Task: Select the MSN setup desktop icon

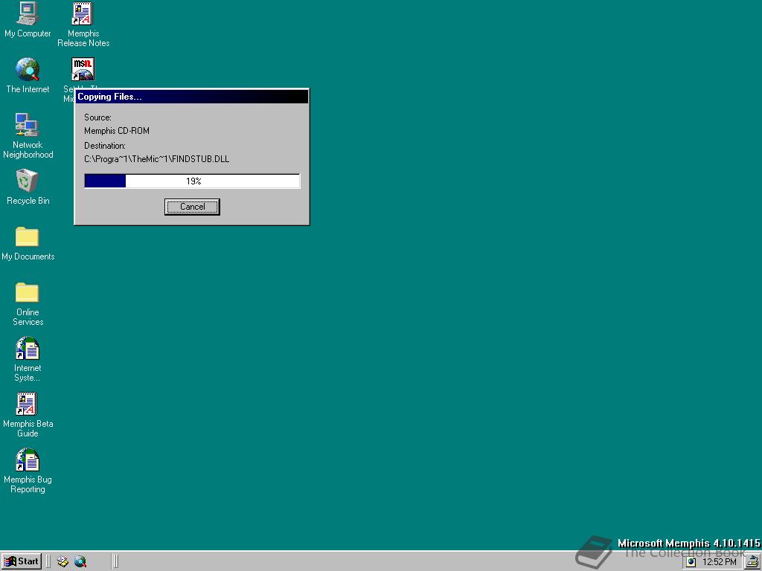Action: point(83,69)
